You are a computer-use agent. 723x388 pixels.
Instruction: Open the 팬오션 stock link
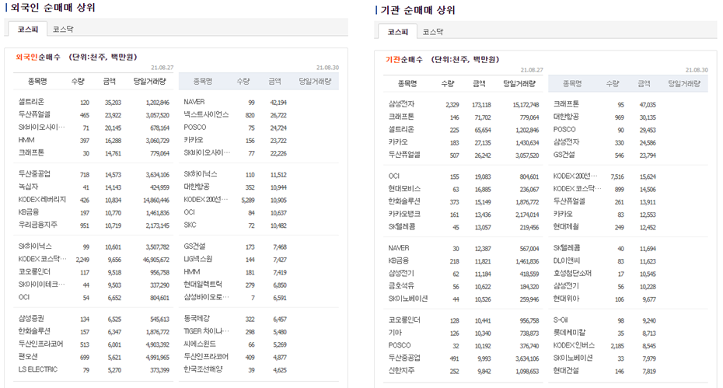(28, 357)
